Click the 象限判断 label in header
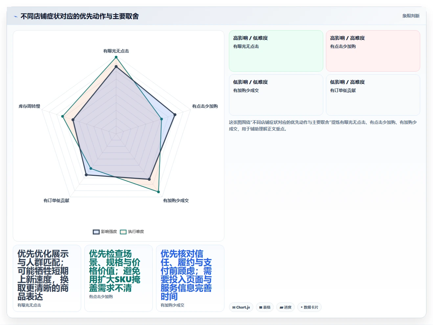Image resolution: width=433 pixels, height=325 pixels. coord(411,16)
